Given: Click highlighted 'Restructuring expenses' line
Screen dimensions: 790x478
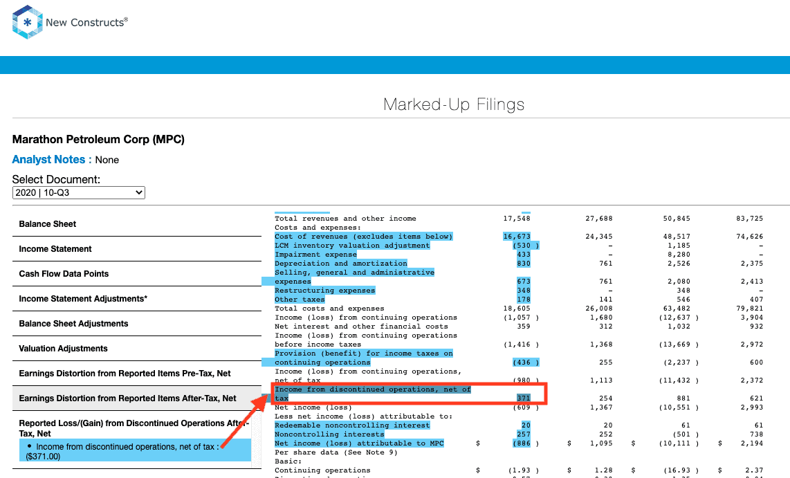Looking at the screenshot, I should pos(324,291).
